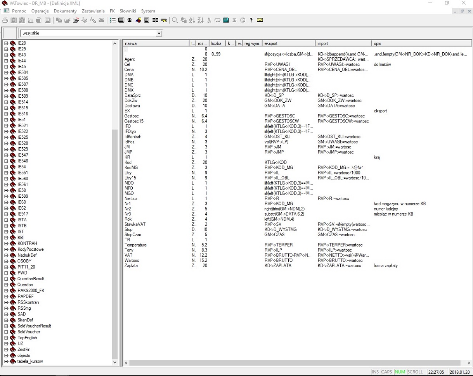Click the dollar sign toolbar icon
473x376 pixels.
click(x=129, y=20)
